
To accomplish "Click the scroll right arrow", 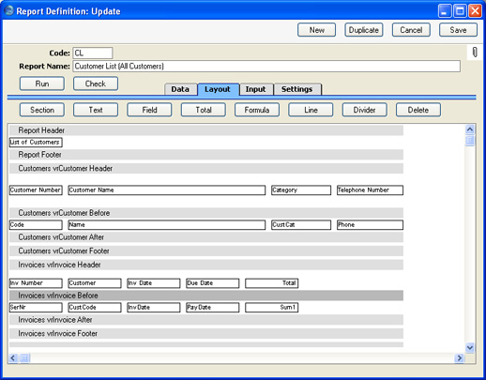I will tap(459, 357).
